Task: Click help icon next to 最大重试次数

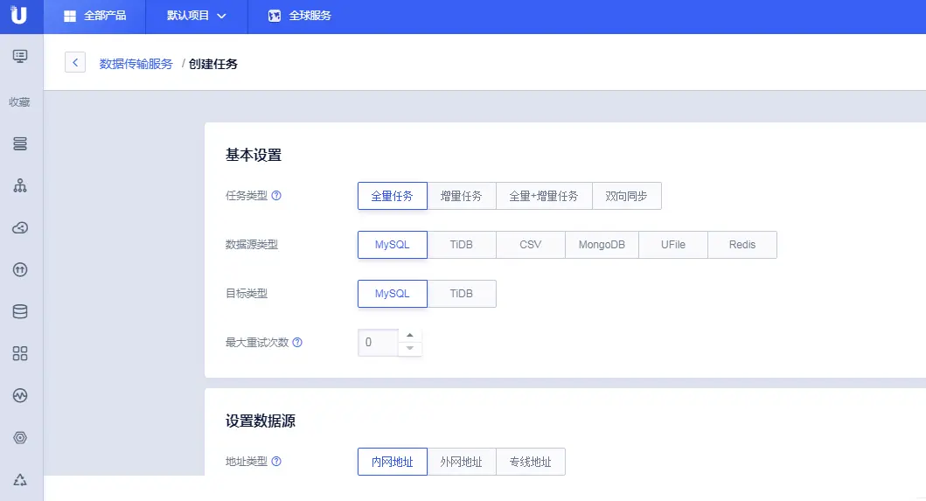Action: pyautogui.click(x=297, y=342)
